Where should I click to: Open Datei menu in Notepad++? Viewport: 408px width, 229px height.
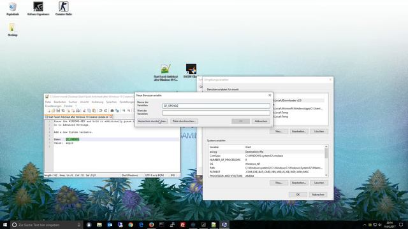(x=48, y=102)
